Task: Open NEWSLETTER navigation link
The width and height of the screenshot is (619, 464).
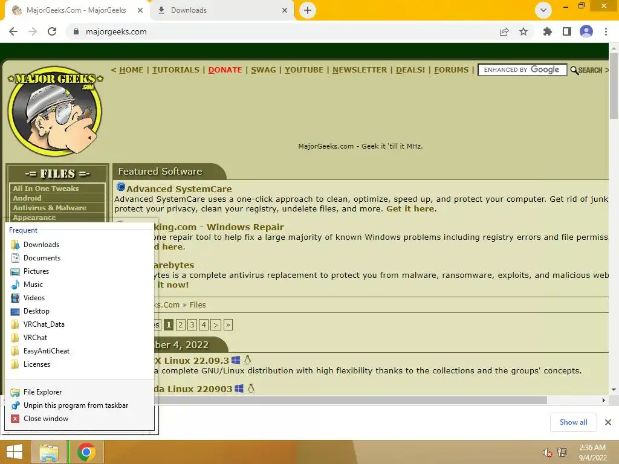Action: click(360, 70)
